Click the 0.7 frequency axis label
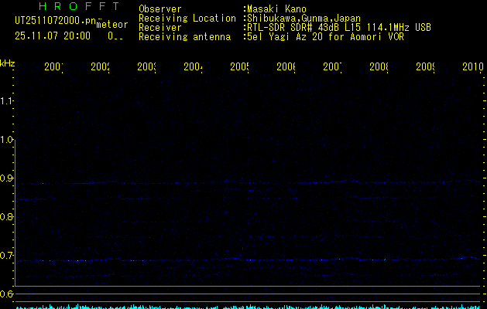Image resolution: width=487 pixels, height=309 pixels. tap(7, 256)
